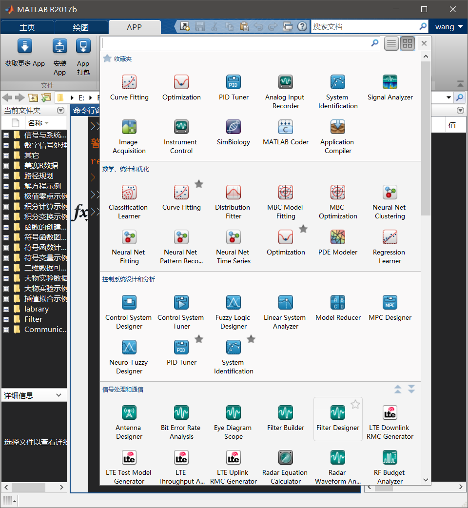This screenshot has height=508, width=468.
Task: Click the gallery scroll down arrow
Action: point(426,480)
